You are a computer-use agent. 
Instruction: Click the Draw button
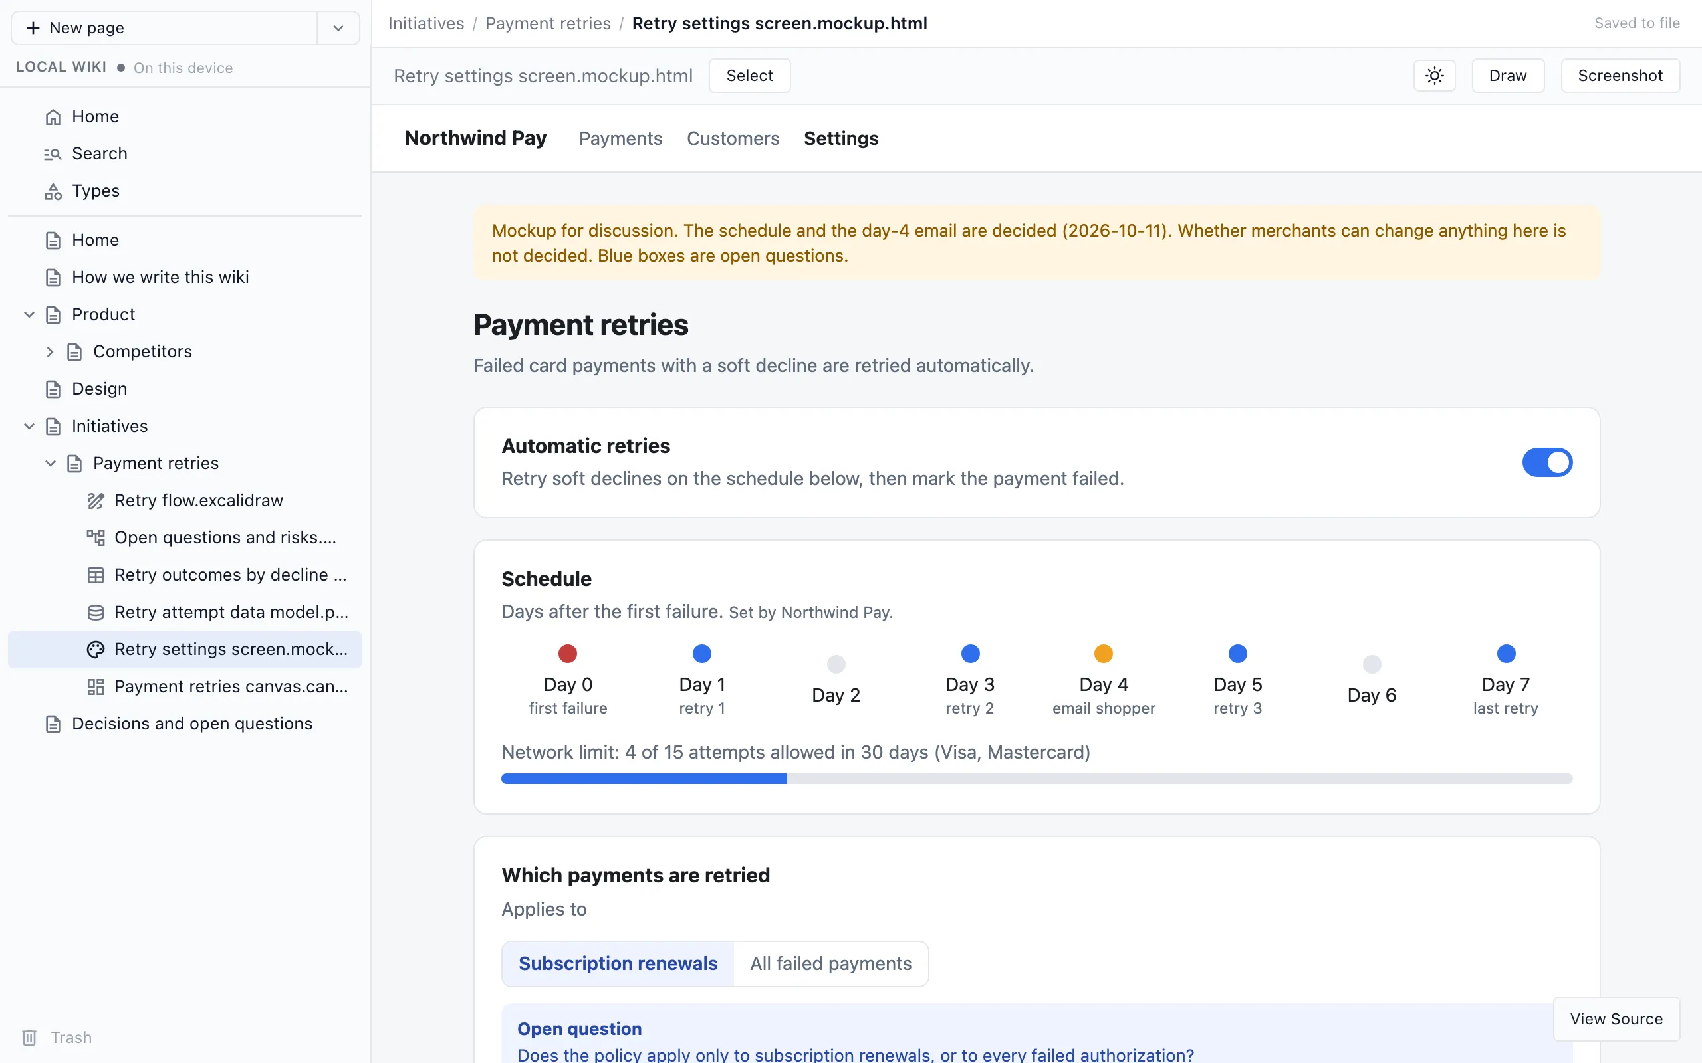(x=1508, y=76)
